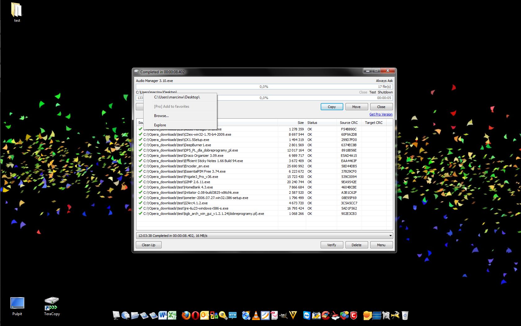Sort by the Status column header
The image size is (521, 326).
[321, 123]
